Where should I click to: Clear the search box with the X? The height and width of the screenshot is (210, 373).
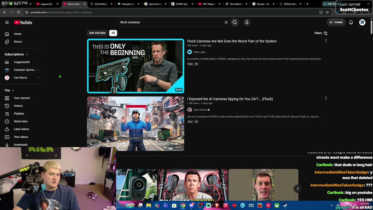226,22
